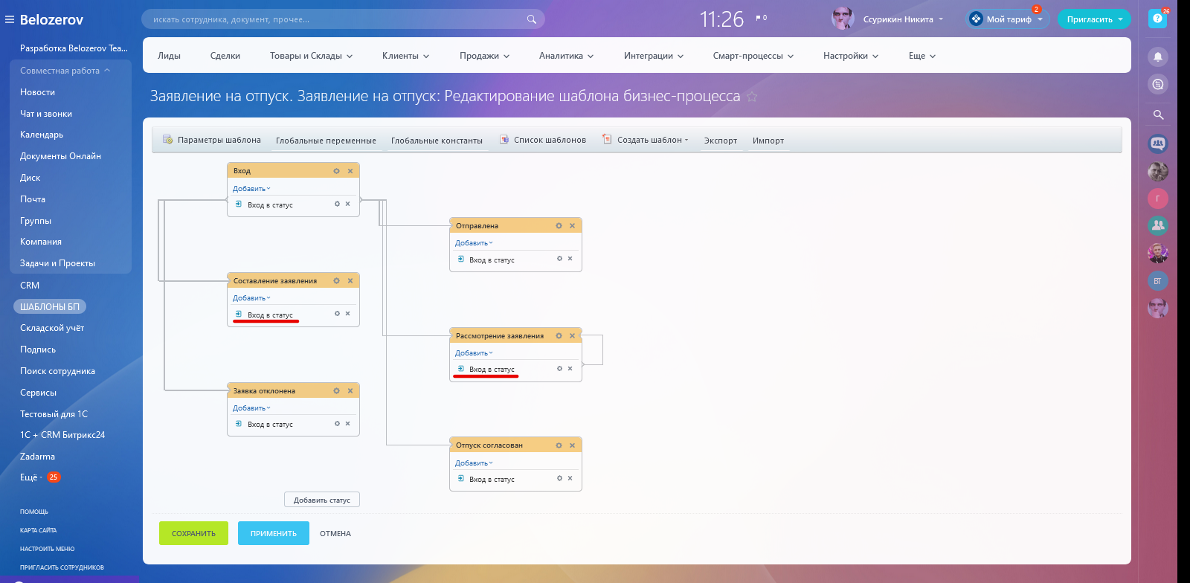Click the Импорт toolbar button
The width and height of the screenshot is (1190, 583).
768,141
